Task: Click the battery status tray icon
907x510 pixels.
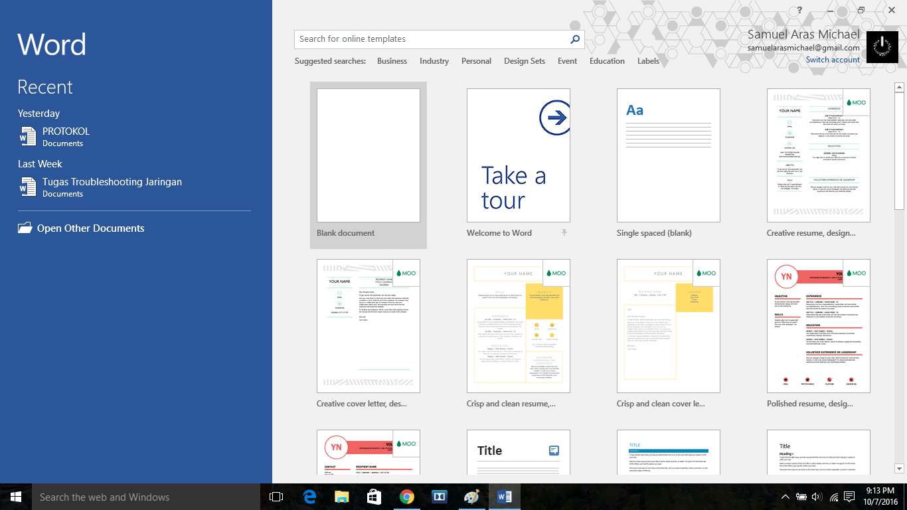Action: click(801, 497)
